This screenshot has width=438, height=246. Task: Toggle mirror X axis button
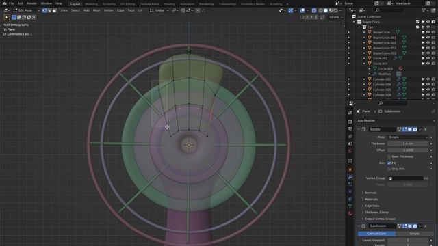(x=307, y=17)
